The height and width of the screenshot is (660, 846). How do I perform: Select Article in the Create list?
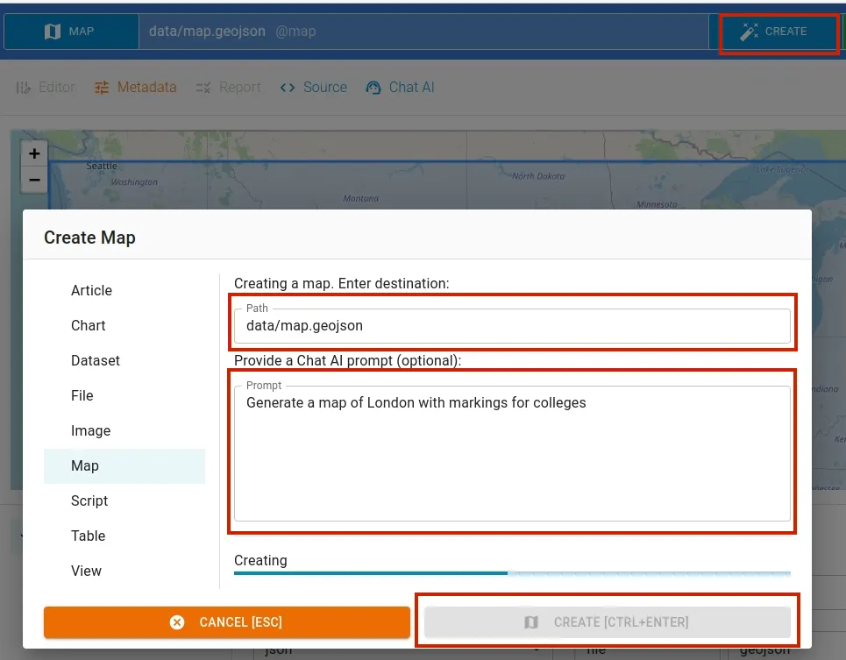pos(92,291)
